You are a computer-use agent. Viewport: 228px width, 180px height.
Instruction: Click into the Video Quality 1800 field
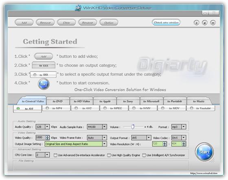click(x=41, y=137)
